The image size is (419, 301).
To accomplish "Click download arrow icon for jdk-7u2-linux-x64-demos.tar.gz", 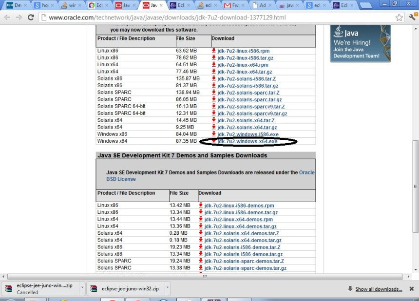I will tap(201, 226).
